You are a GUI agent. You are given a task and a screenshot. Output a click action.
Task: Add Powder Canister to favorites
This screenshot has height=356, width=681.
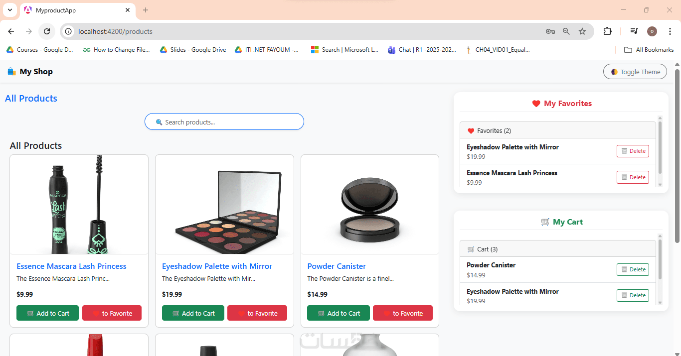click(403, 313)
